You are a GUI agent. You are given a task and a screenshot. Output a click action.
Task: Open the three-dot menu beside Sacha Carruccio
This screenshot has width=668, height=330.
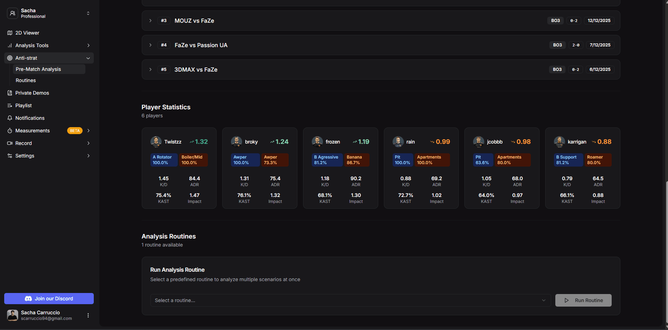click(x=88, y=315)
